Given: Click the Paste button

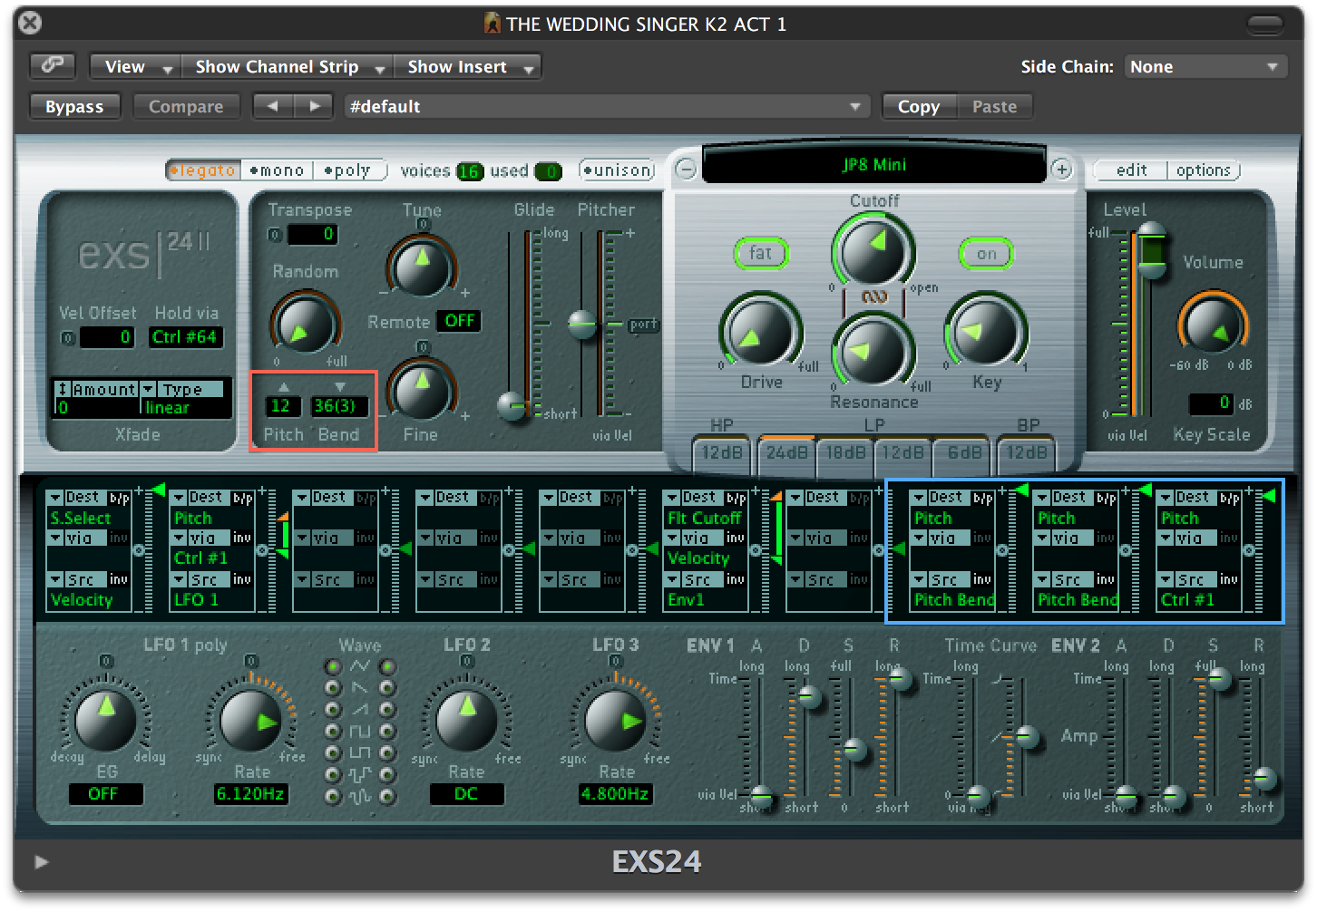Looking at the screenshot, I should (x=994, y=106).
